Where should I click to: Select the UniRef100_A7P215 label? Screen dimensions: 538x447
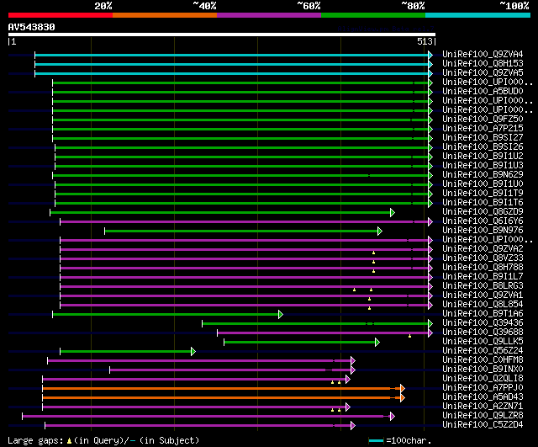click(x=483, y=128)
